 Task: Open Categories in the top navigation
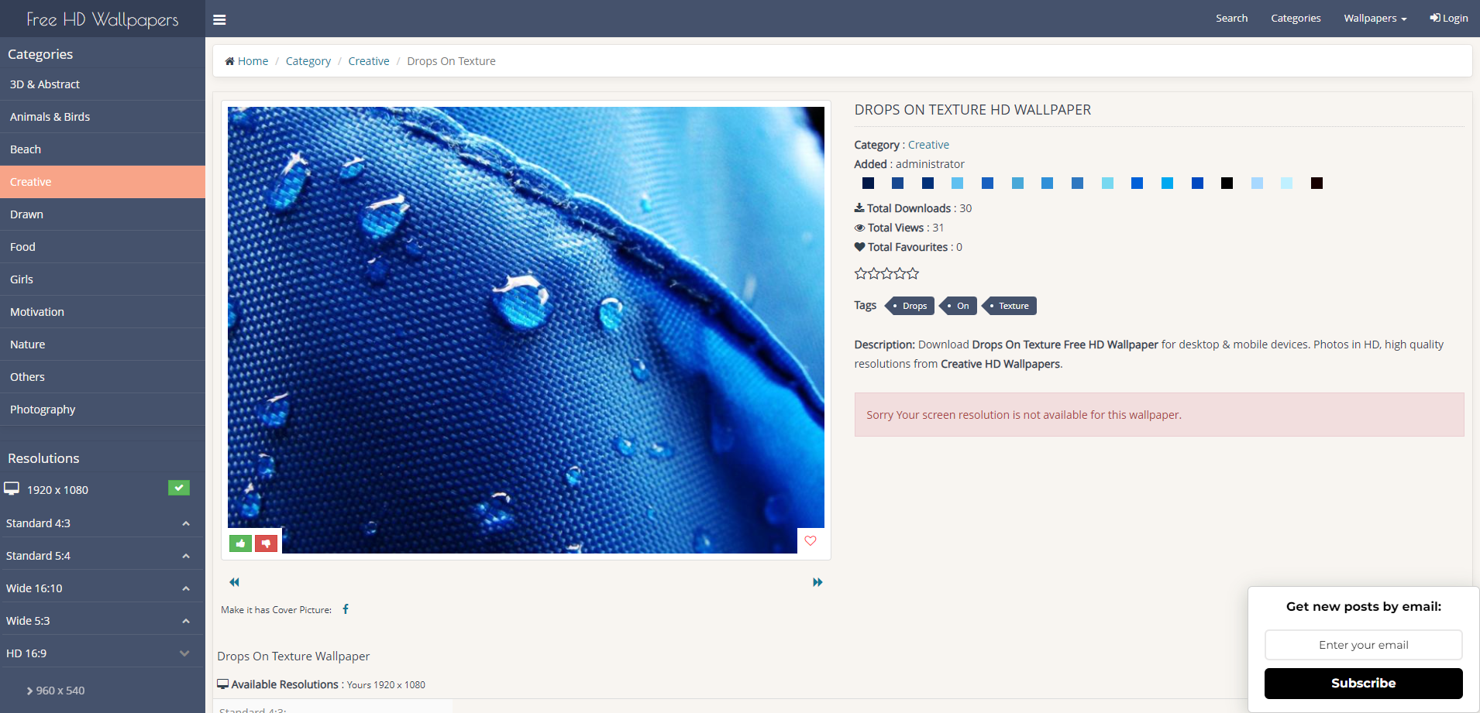click(1296, 19)
